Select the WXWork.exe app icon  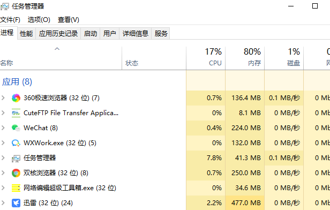point(16,143)
